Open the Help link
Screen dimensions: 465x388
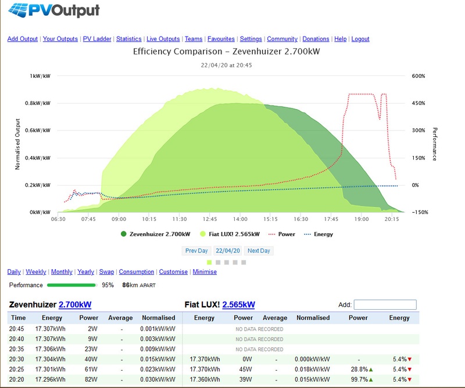click(340, 39)
